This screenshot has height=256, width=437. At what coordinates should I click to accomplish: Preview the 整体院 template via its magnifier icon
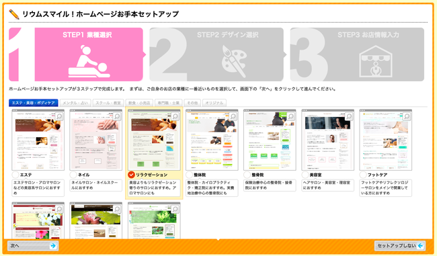233,116
